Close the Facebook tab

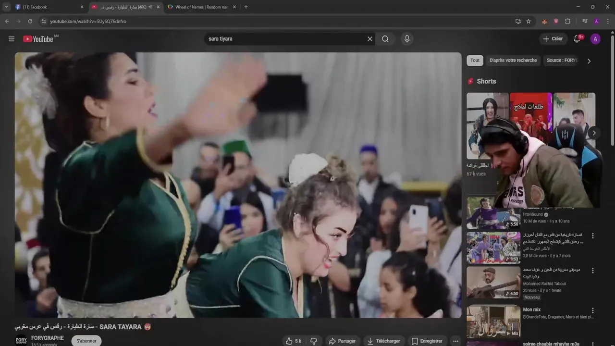82,7
